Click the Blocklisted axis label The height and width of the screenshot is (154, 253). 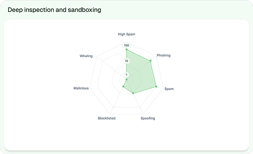[107, 118]
